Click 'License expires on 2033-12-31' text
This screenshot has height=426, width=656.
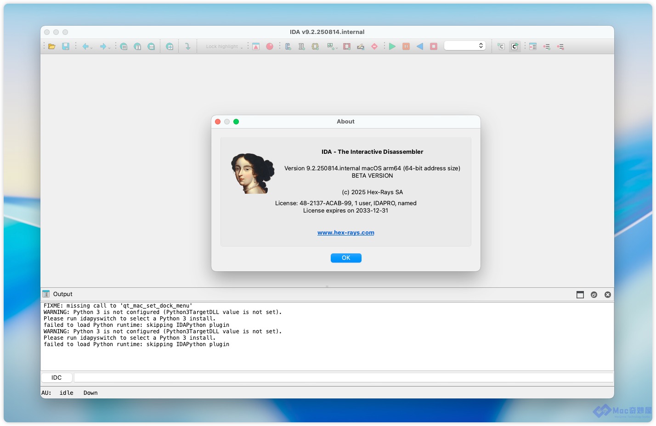pos(346,211)
